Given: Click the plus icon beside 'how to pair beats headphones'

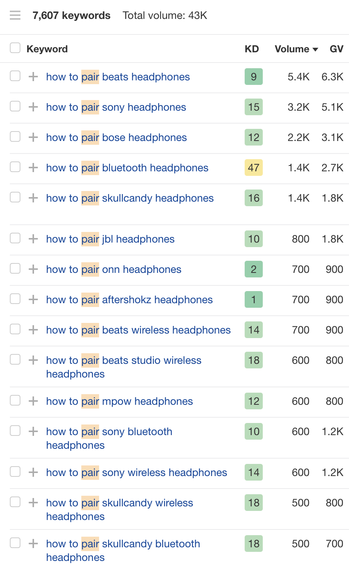Looking at the screenshot, I should click(33, 77).
